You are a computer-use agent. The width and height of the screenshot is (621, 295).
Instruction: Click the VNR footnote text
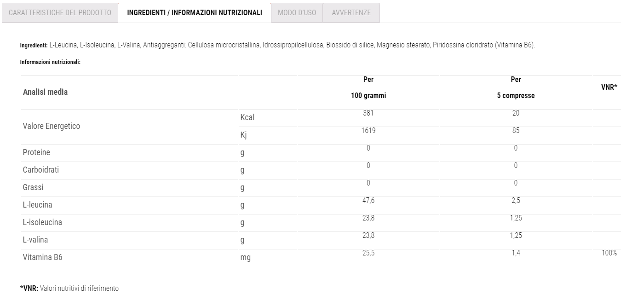[69, 289]
